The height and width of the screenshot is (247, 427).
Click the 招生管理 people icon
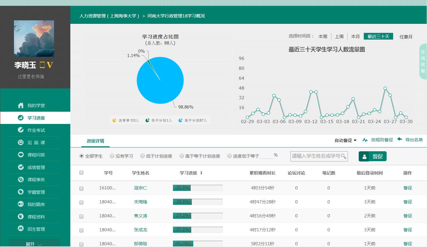pyautogui.click(x=21, y=229)
